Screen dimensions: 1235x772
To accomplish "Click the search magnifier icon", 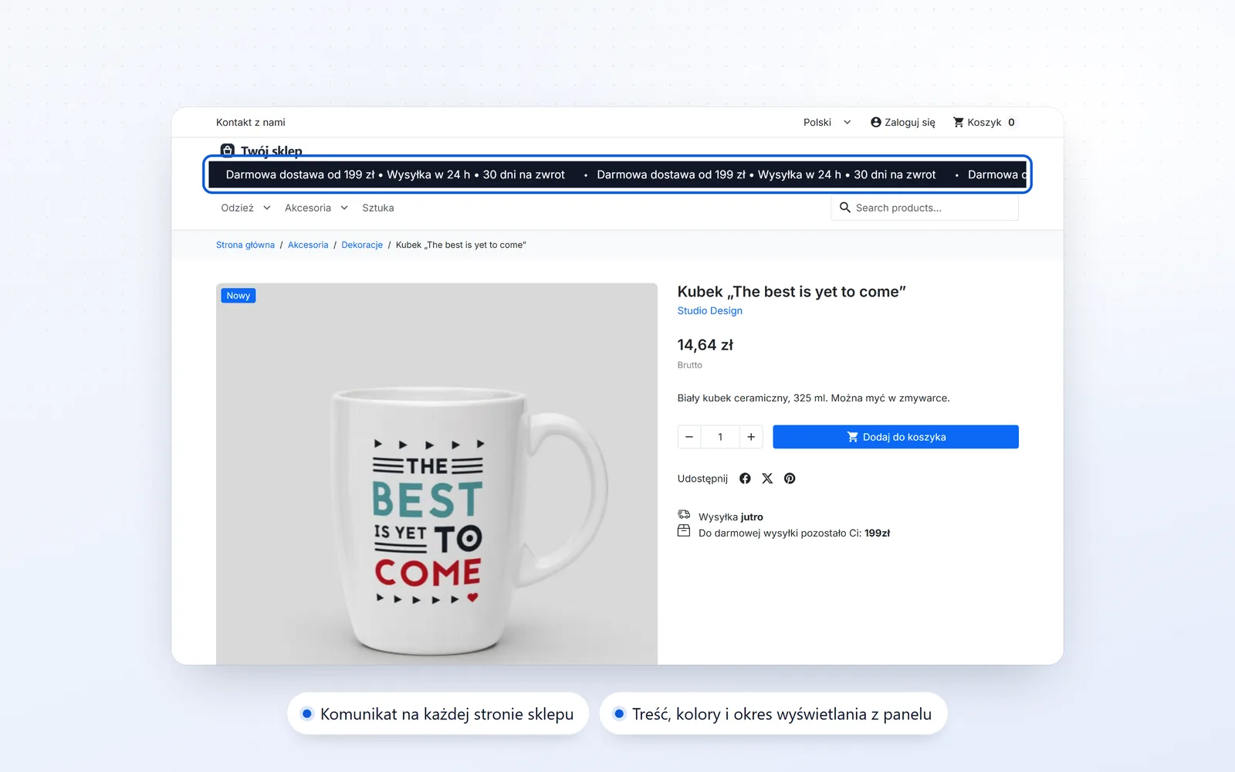I will point(844,208).
